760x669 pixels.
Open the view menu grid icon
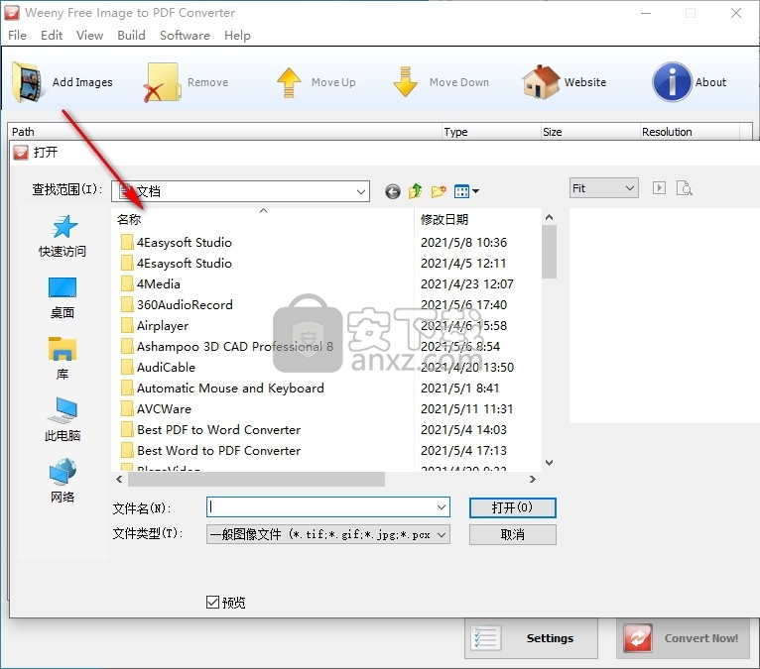click(462, 191)
